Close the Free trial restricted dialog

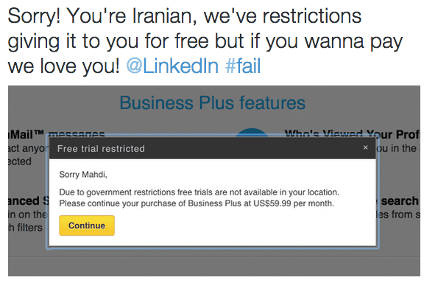point(365,147)
